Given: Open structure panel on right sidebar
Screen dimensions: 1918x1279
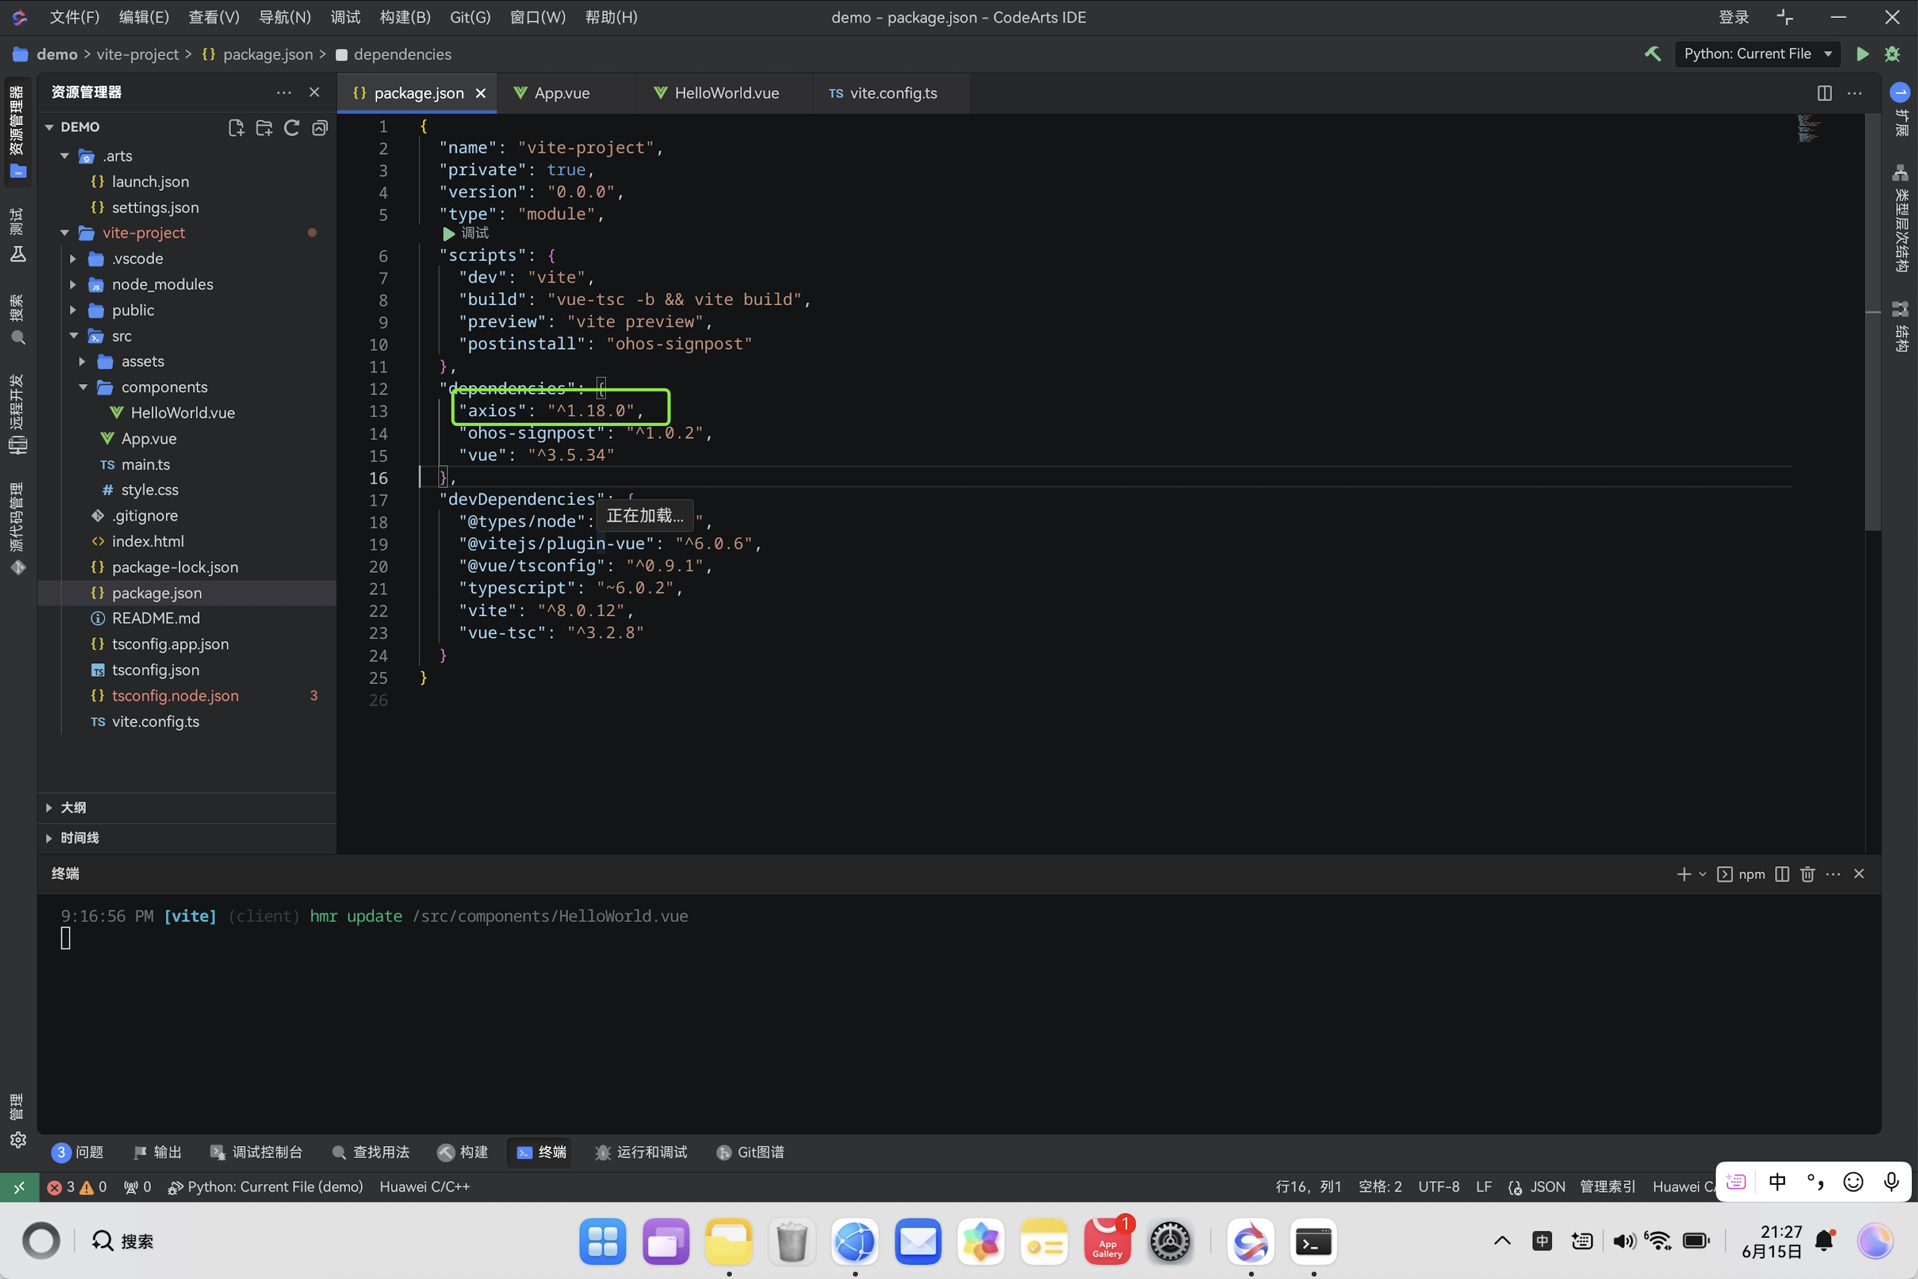Looking at the screenshot, I should pyautogui.click(x=1900, y=326).
